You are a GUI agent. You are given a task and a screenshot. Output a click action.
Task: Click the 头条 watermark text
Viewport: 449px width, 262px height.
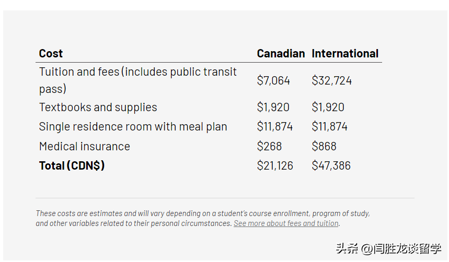pyautogui.click(x=347, y=248)
